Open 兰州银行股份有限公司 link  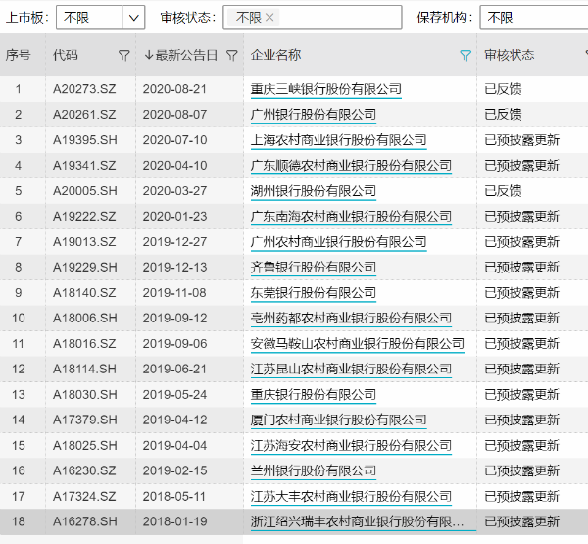(314, 470)
